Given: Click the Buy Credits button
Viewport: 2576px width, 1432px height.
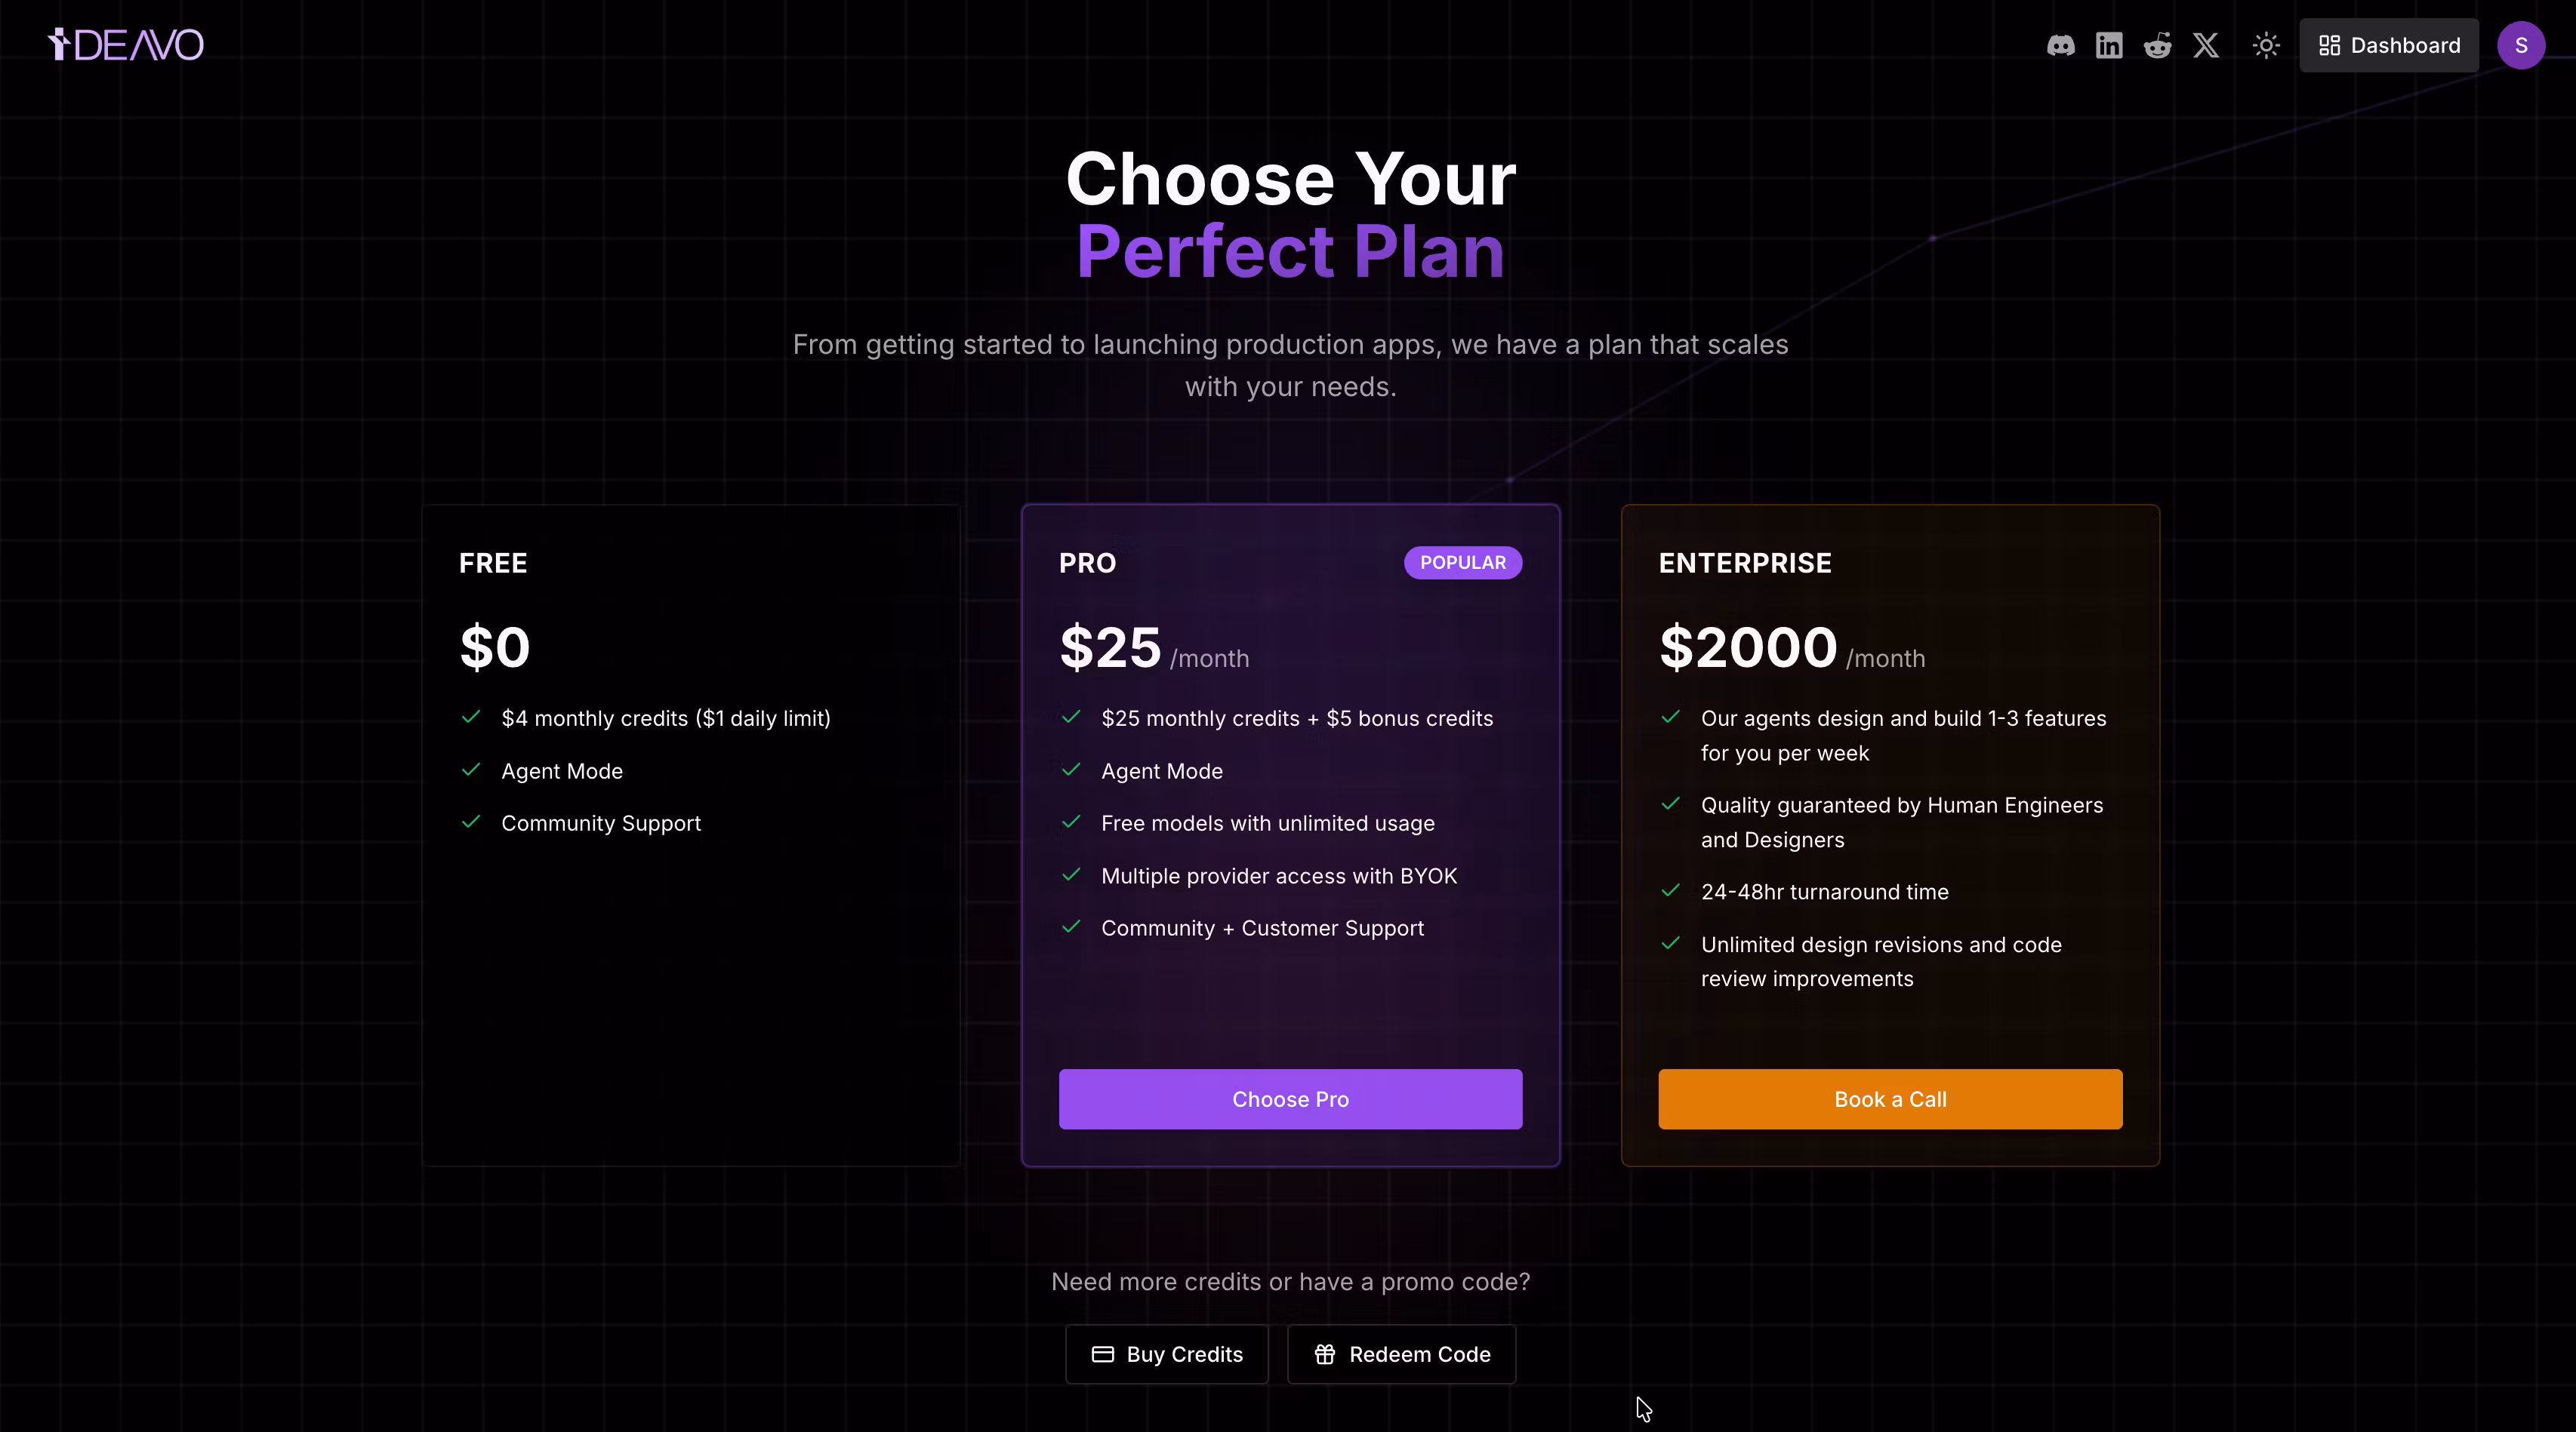Looking at the screenshot, I should pos(1166,1354).
